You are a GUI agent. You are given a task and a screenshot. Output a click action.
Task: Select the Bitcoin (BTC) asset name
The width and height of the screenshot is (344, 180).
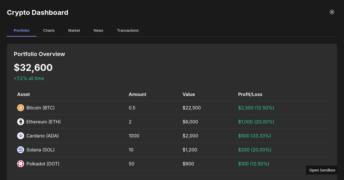[40, 108]
